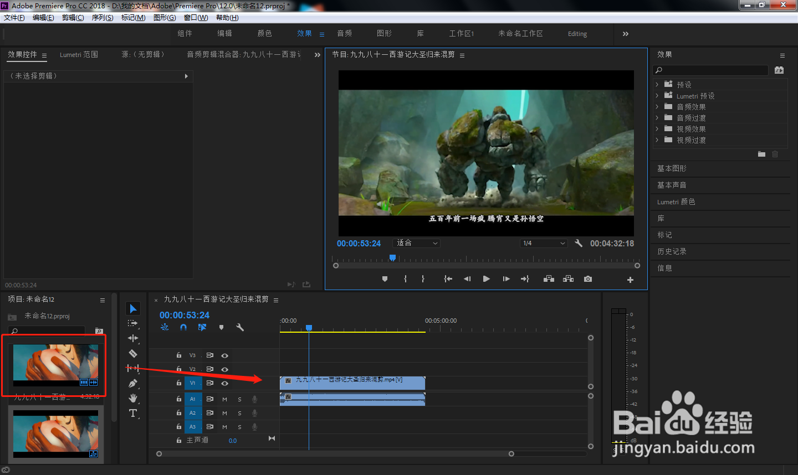The height and width of the screenshot is (475, 798).
Task: Click the program monitor playhead scrubber
Action: pos(392,257)
